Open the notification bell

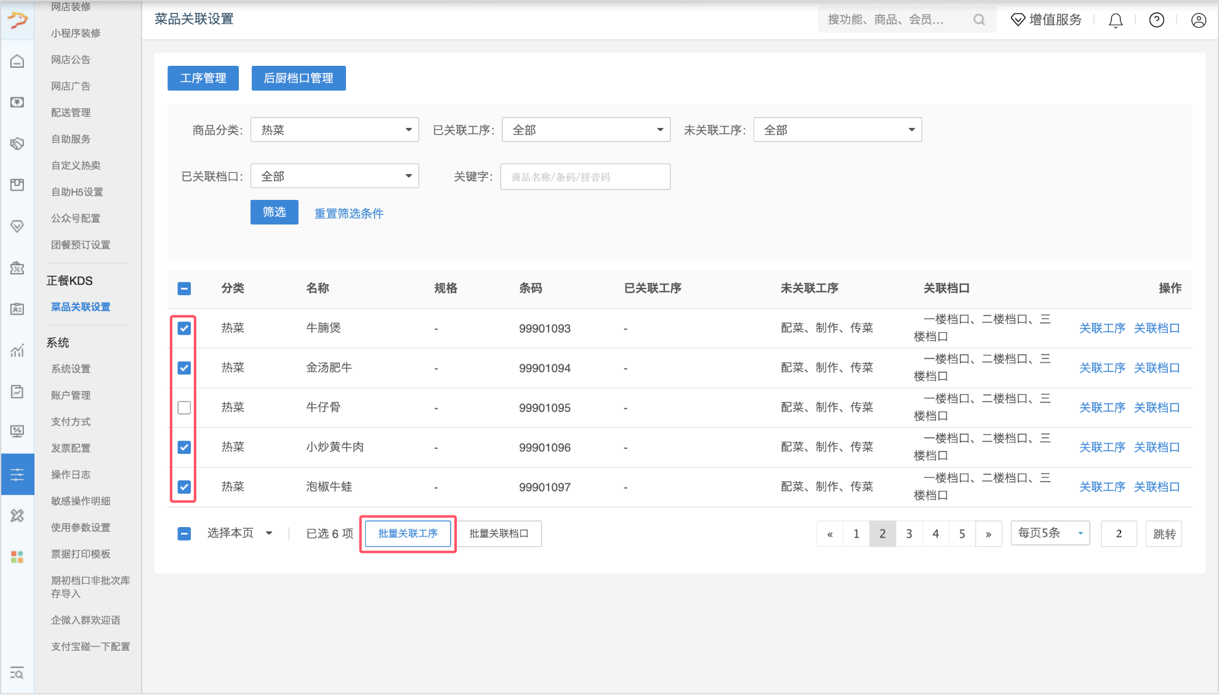pyautogui.click(x=1116, y=20)
